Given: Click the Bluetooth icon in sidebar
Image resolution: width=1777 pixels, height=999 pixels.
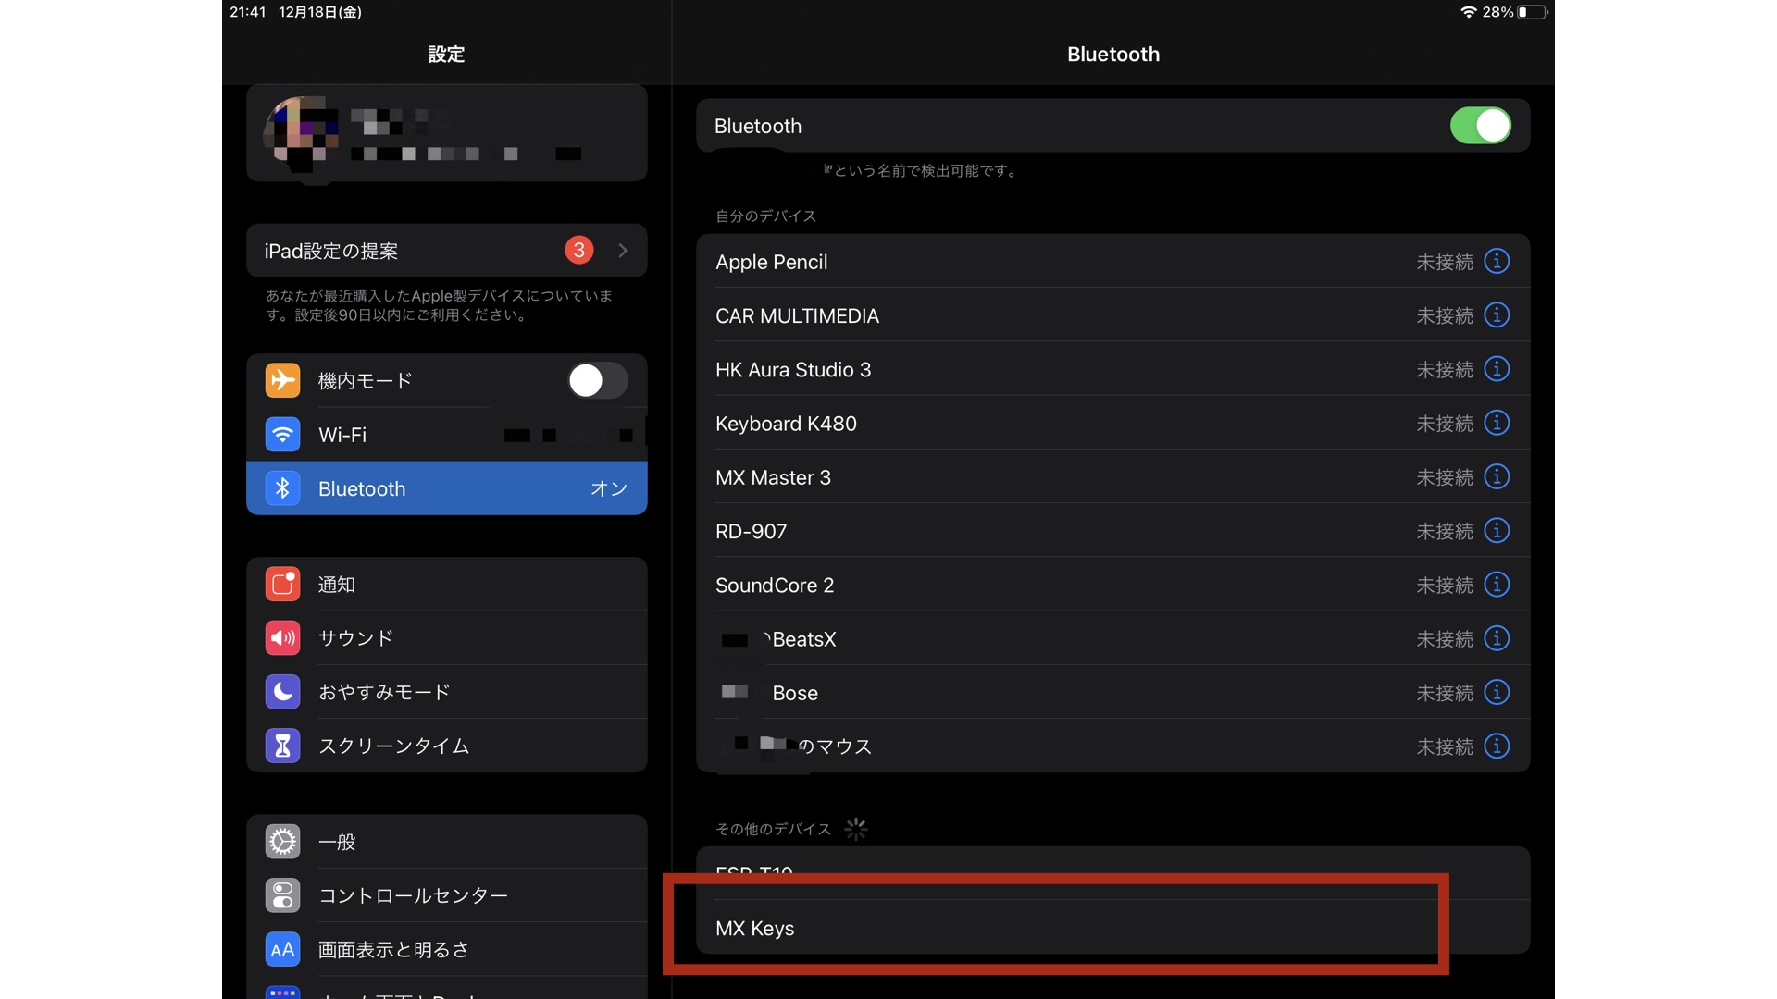Looking at the screenshot, I should coord(282,488).
